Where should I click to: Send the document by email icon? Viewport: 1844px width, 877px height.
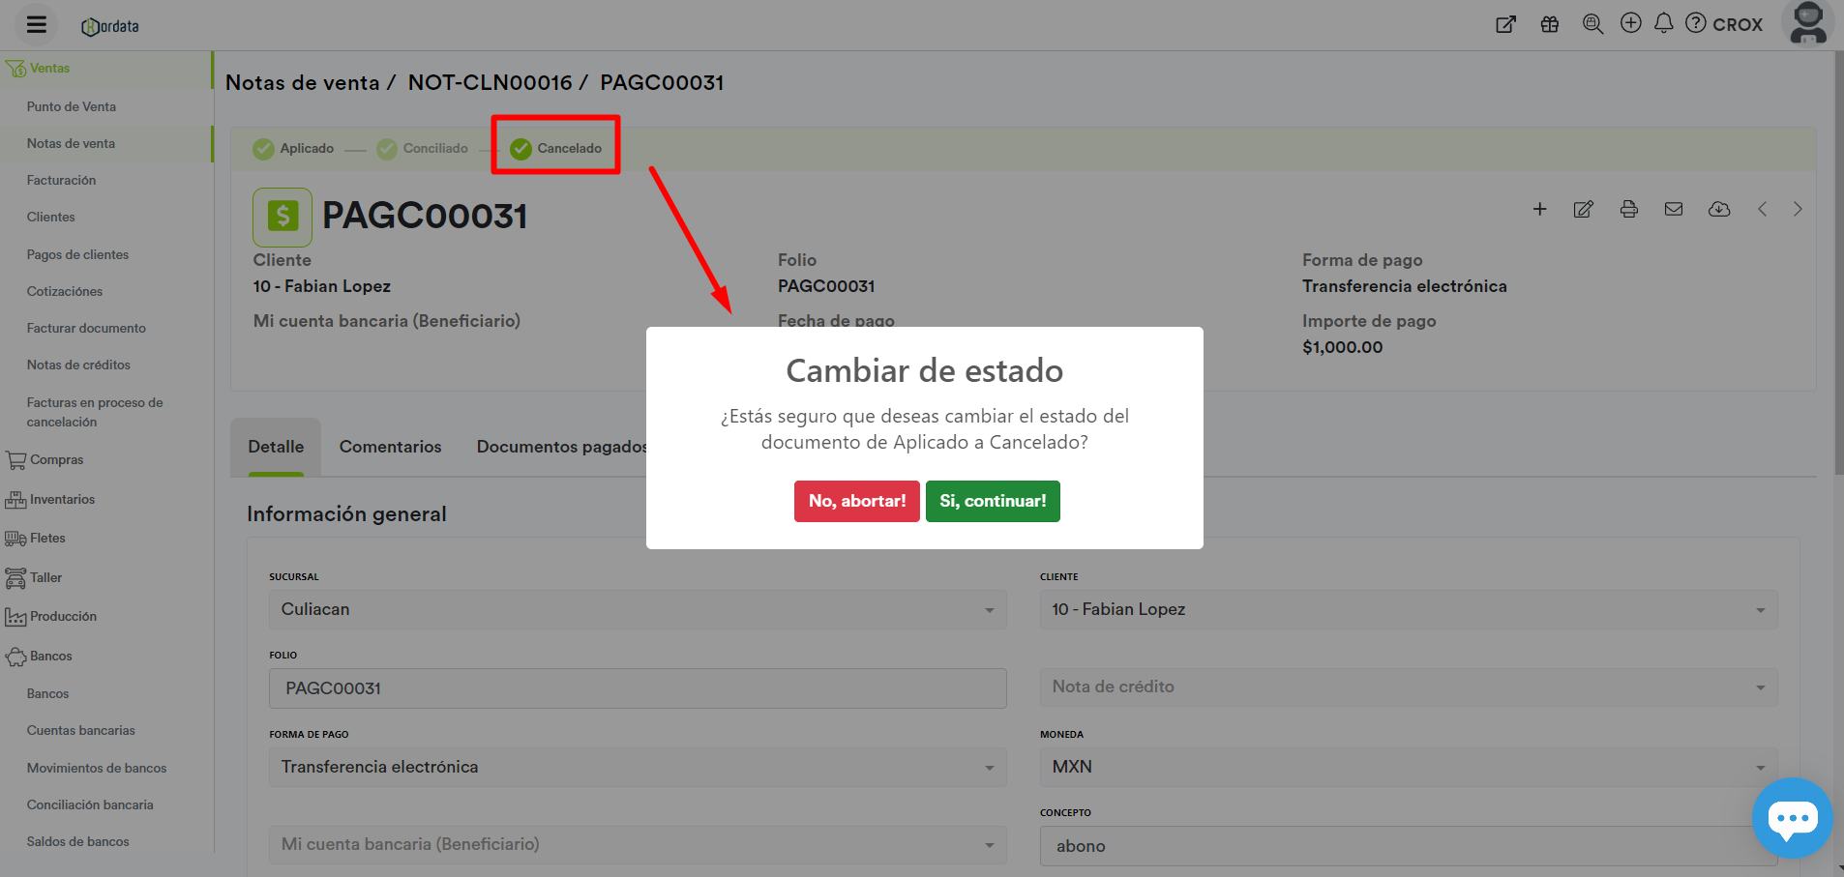(1674, 209)
